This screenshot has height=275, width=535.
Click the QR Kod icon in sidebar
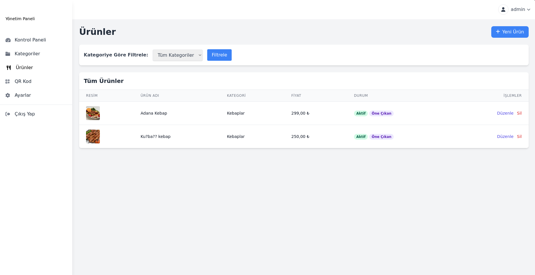[8, 81]
